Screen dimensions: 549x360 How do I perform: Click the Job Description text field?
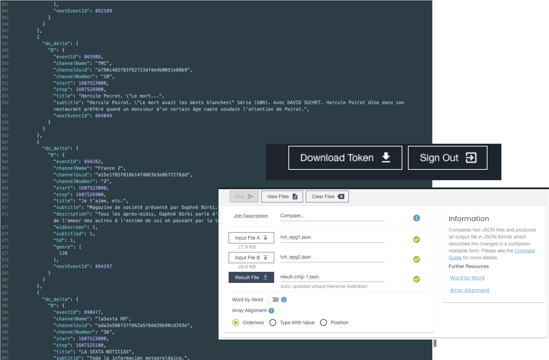click(332, 216)
